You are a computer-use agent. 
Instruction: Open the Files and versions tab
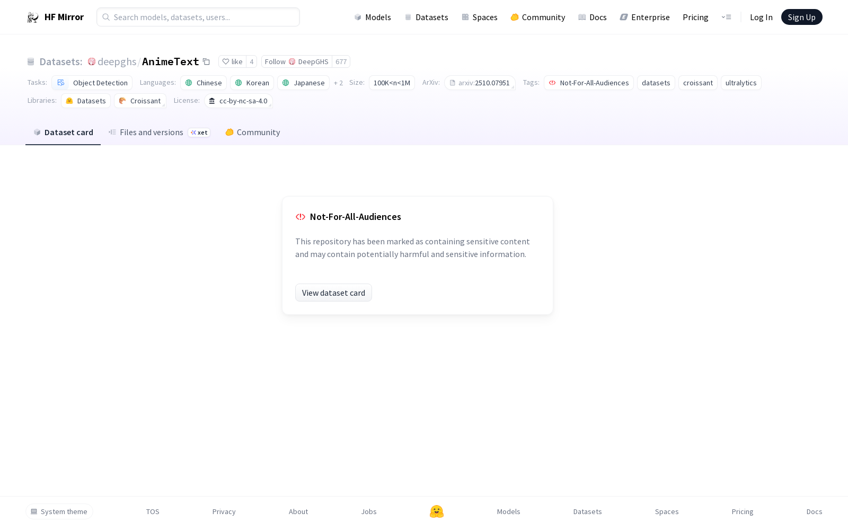pos(159,132)
